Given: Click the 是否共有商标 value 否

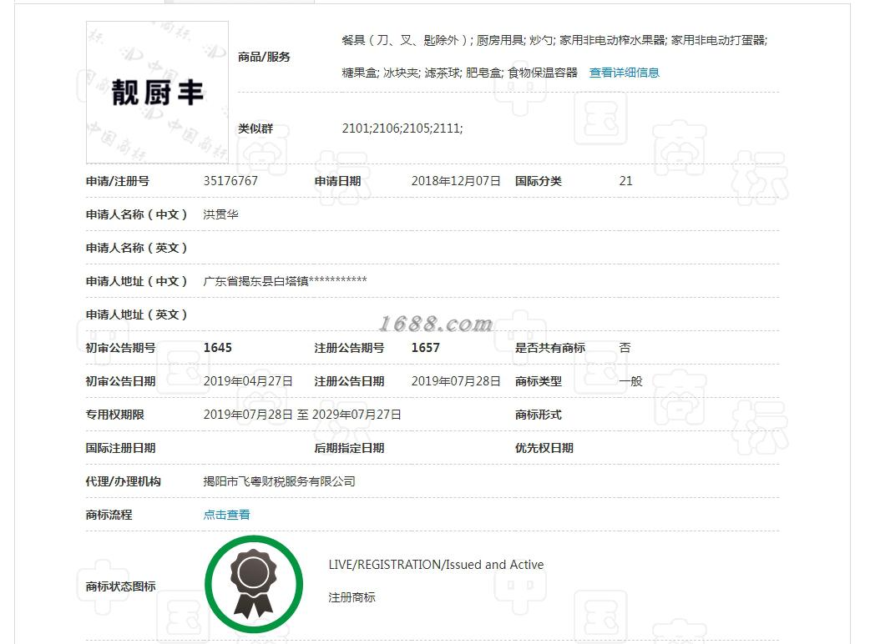Looking at the screenshot, I should coord(625,348).
